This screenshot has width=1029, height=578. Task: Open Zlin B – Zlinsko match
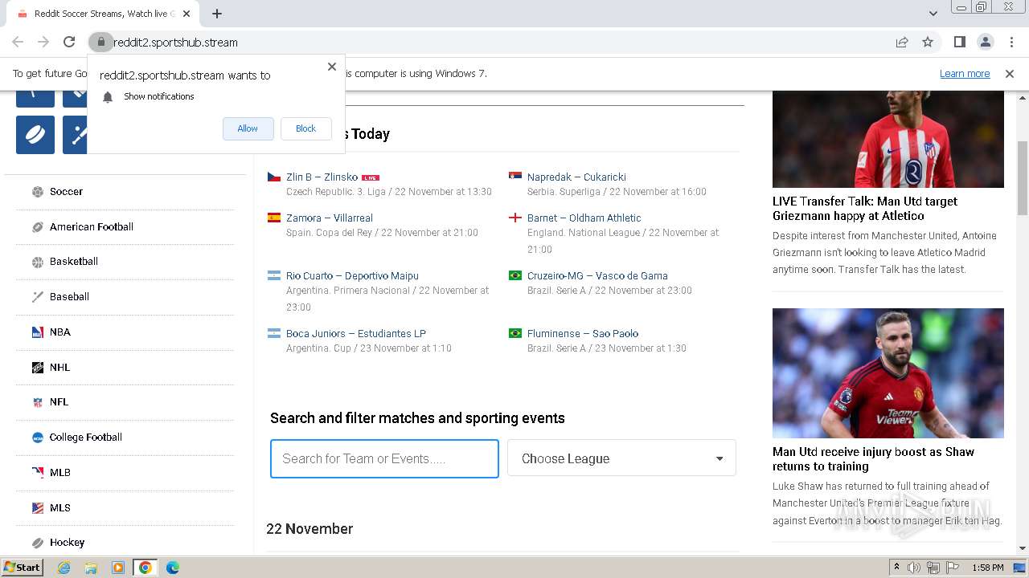tap(322, 177)
